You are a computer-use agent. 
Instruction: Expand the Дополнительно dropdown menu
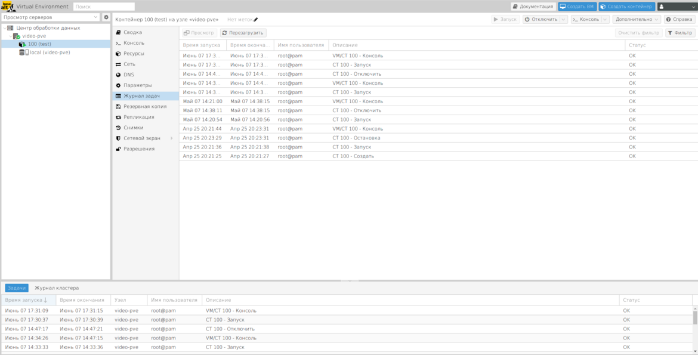pos(636,20)
